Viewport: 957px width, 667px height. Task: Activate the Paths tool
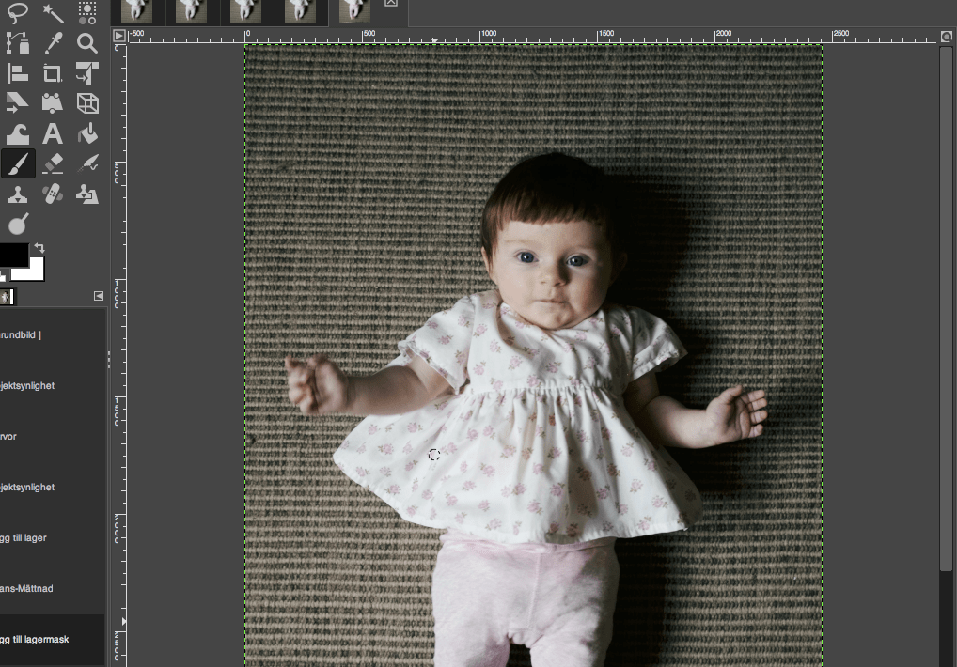pos(18,43)
